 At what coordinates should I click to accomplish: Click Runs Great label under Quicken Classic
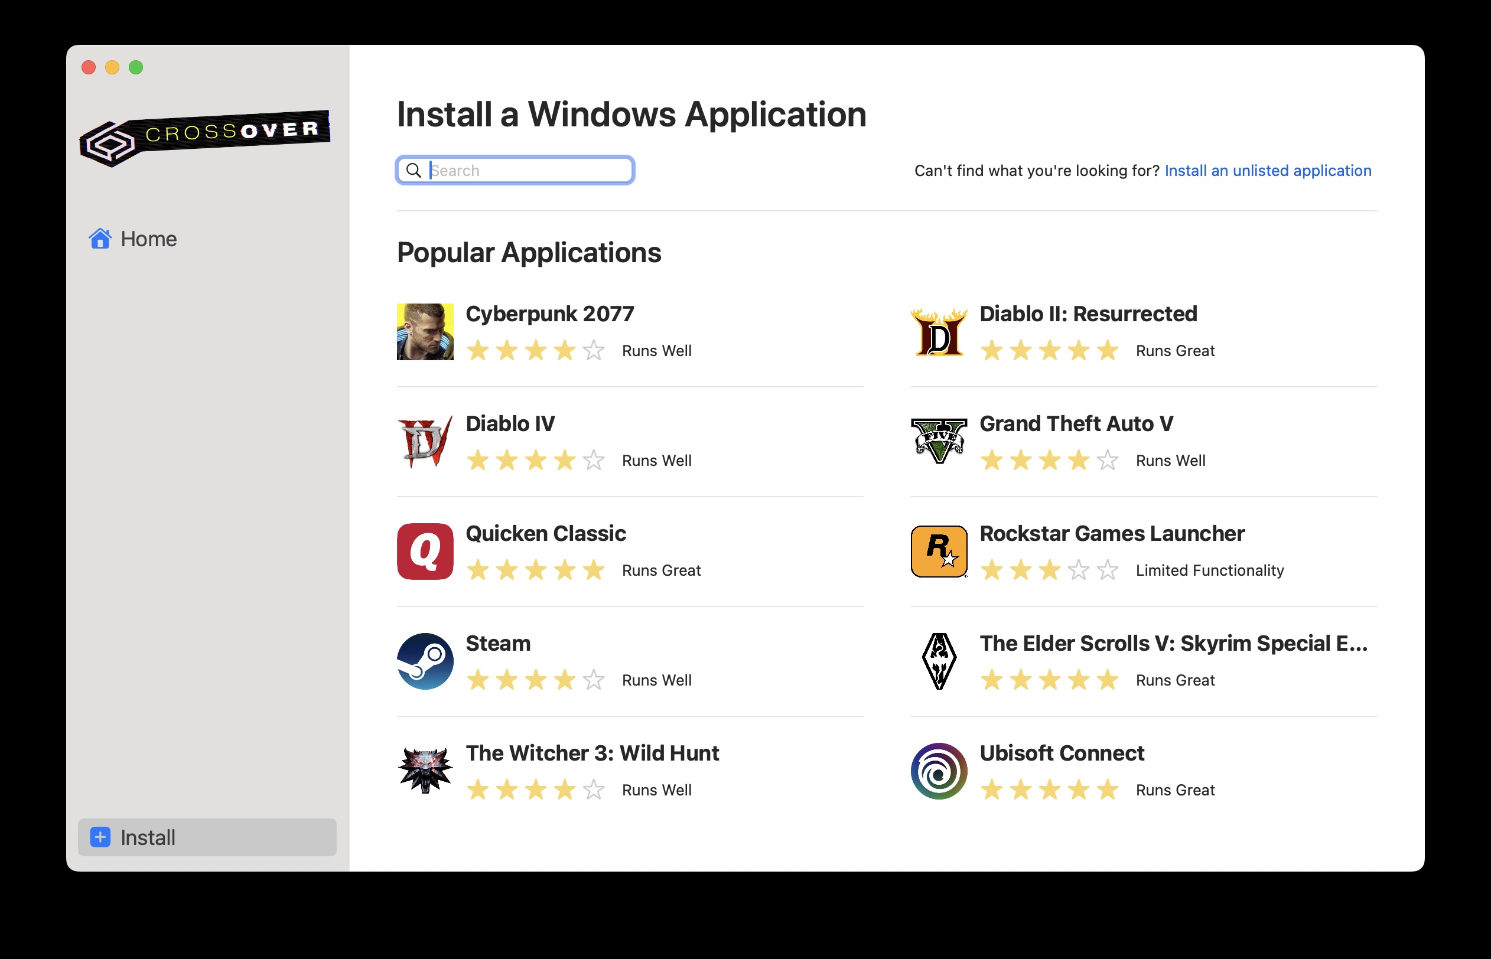661,570
